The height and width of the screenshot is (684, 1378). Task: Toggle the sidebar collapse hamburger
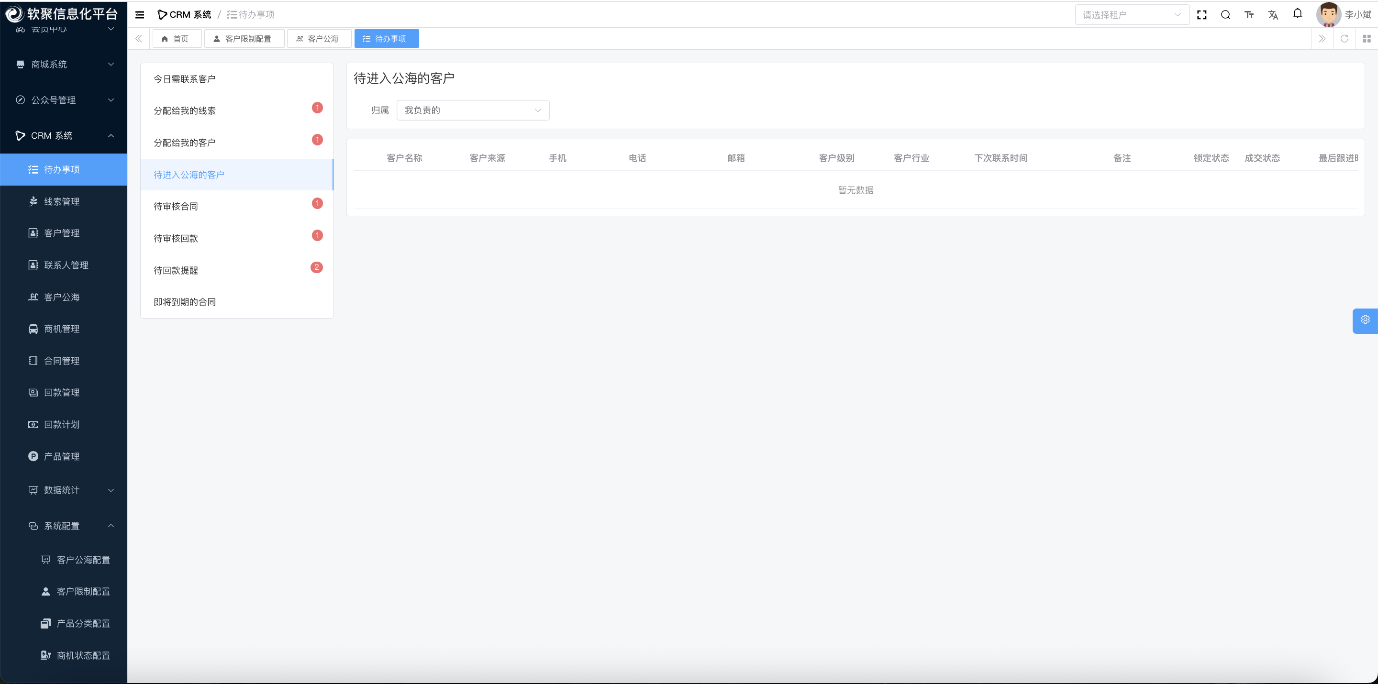[x=140, y=15]
